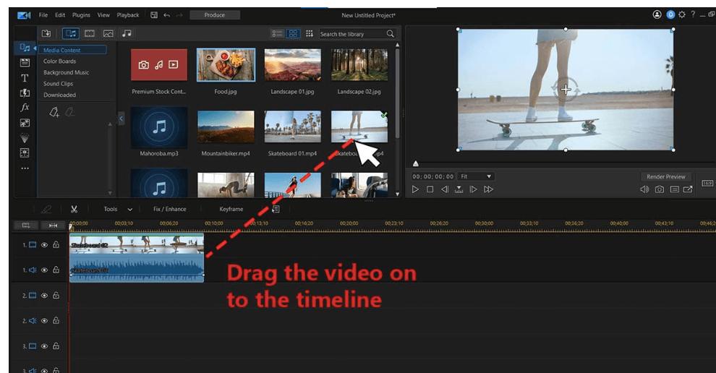Screen dimensions: 716x373
Task: Stop the preview playback
Action: 430,189
